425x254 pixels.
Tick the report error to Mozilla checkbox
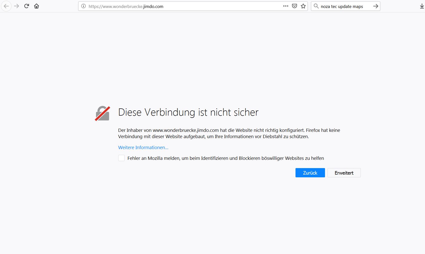click(121, 158)
